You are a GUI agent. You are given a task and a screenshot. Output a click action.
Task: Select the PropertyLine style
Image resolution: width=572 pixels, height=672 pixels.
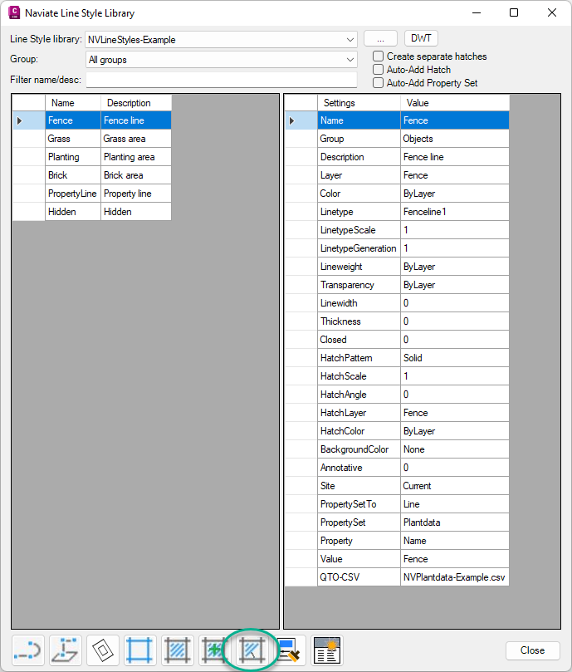[x=73, y=194]
